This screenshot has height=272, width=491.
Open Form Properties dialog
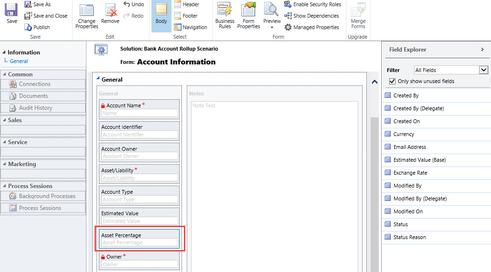(x=248, y=15)
